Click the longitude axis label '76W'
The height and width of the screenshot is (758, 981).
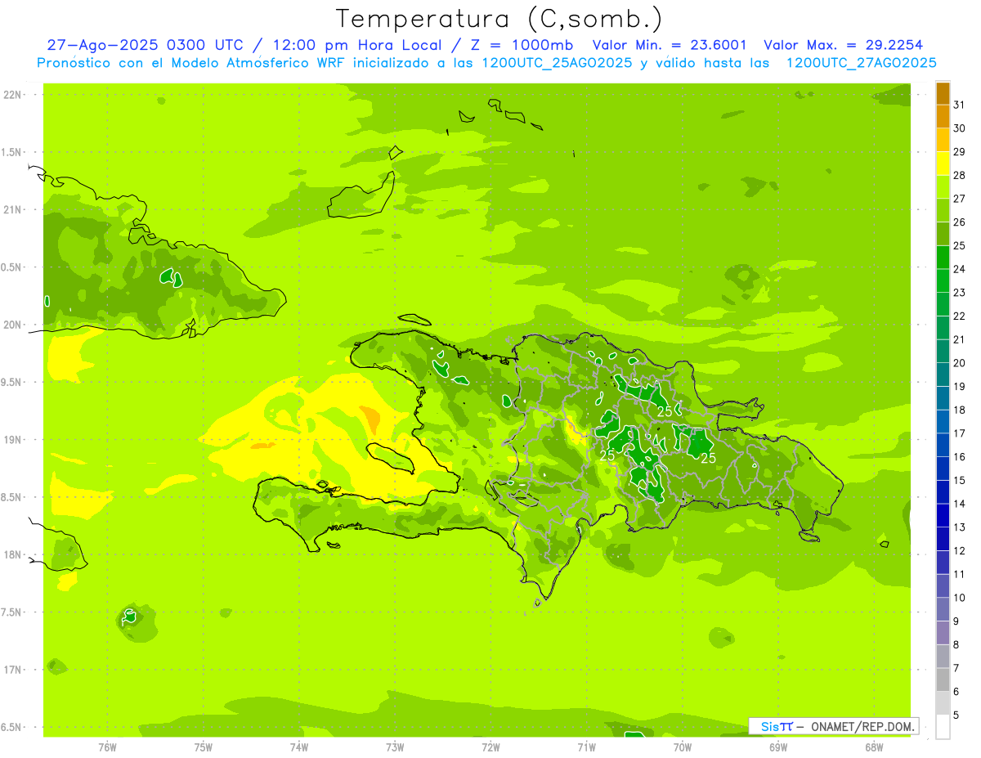pos(107,747)
